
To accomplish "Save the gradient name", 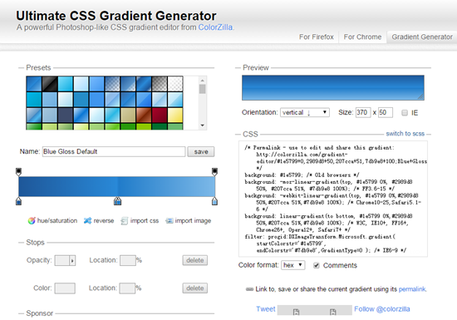I will click(x=201, y=151).
